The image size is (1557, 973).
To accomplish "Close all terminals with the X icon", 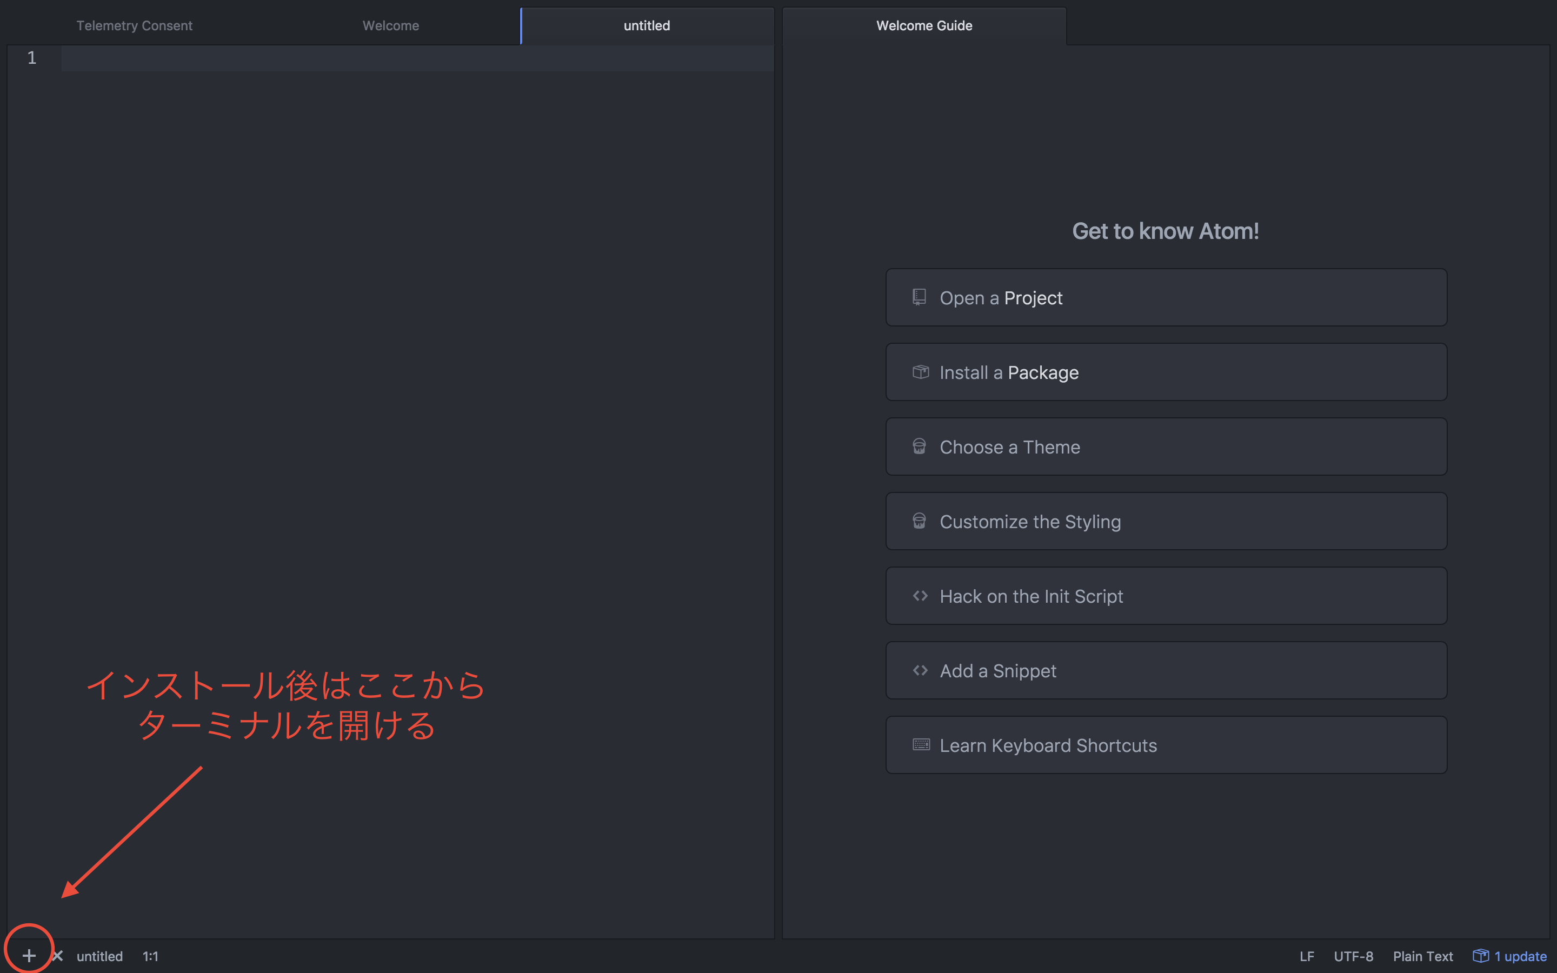I will coord(58,956).
